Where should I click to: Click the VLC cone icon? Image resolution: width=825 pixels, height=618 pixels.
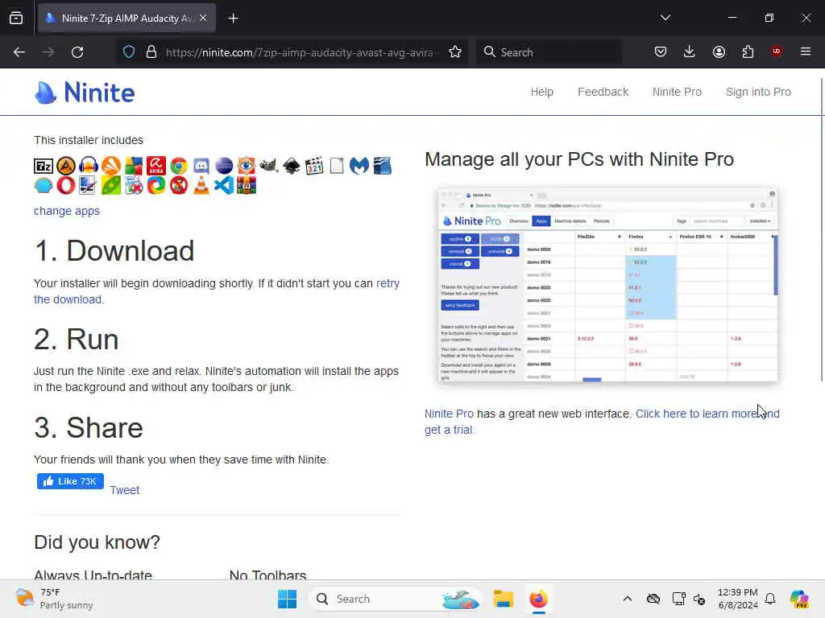201,186
